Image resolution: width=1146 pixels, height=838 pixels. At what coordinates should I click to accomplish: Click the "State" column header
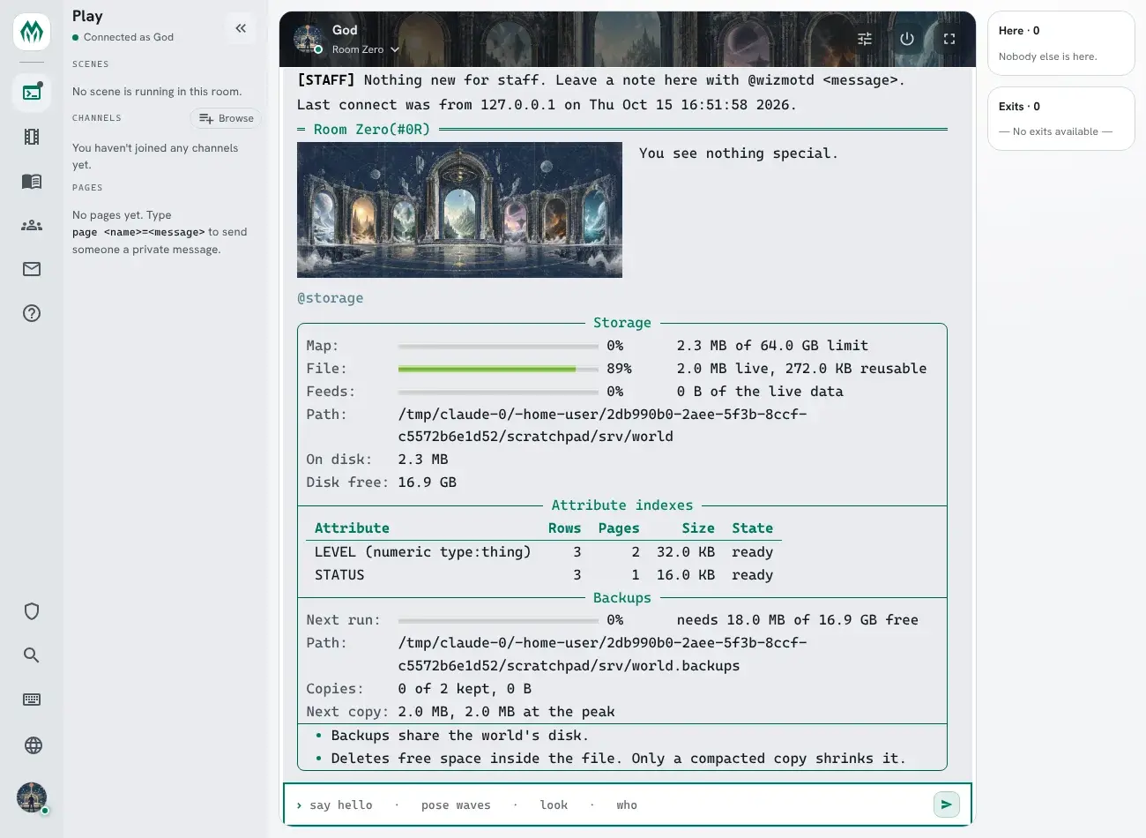(x=752, y=528)
